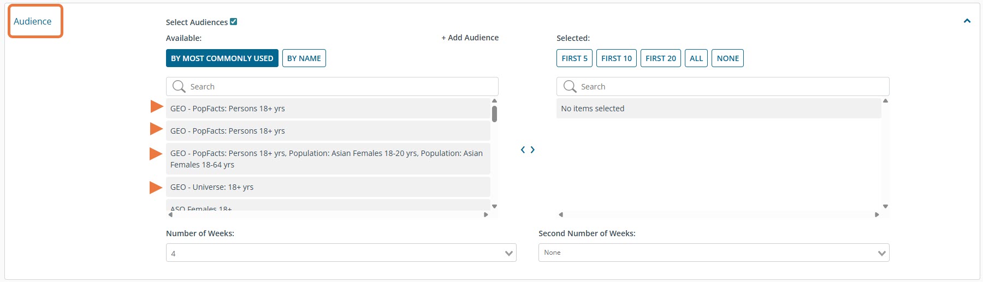Viewport: 983px width, 282px height.
Task: Click scroll-down arrow of Available list
Action: tap(494, 206)
